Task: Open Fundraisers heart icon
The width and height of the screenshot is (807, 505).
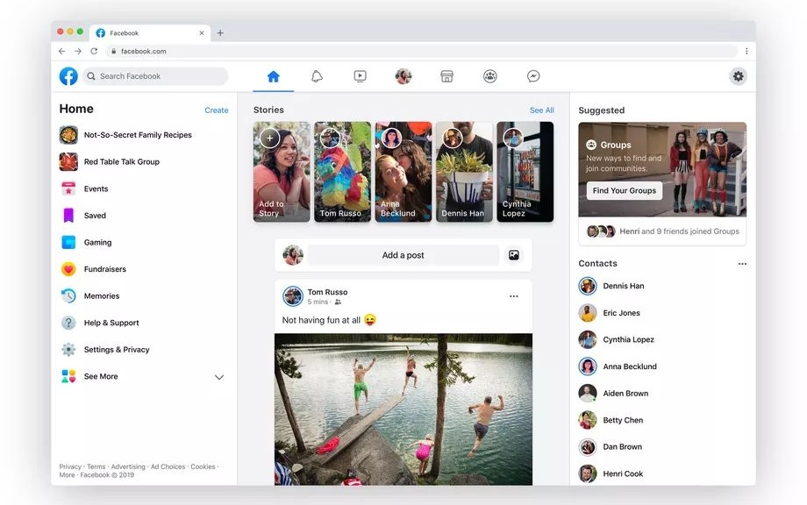Action: pos(68,269)
